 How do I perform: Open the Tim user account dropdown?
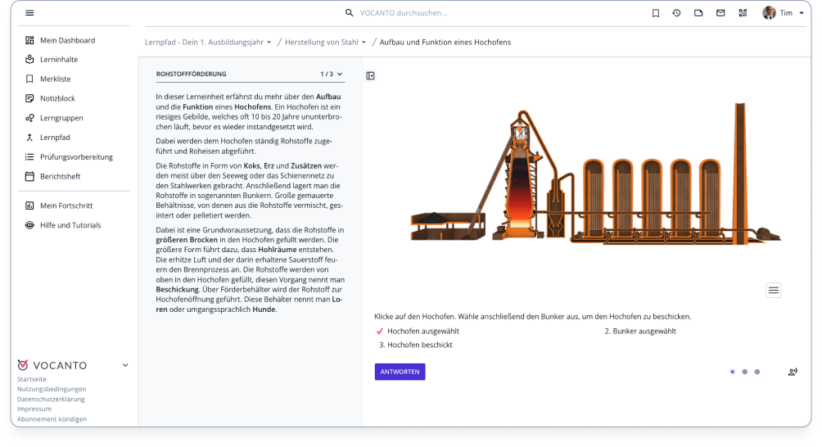point(784,13)
